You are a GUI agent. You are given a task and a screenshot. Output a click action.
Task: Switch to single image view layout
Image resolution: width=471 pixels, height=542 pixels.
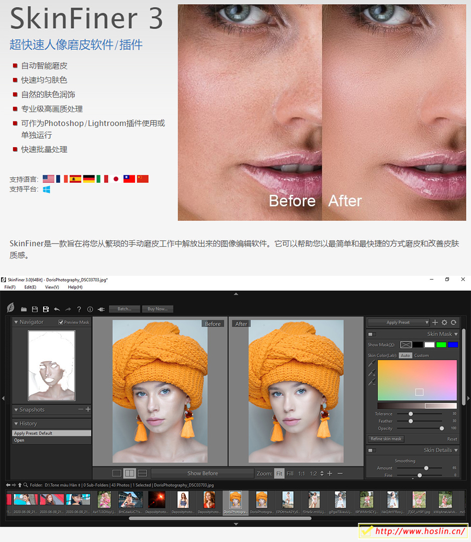[117, 473]
